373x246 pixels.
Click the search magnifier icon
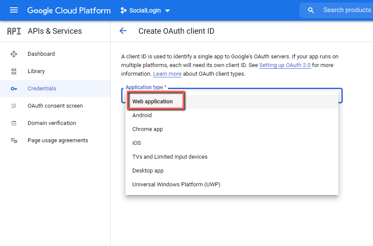pos(311,10)
